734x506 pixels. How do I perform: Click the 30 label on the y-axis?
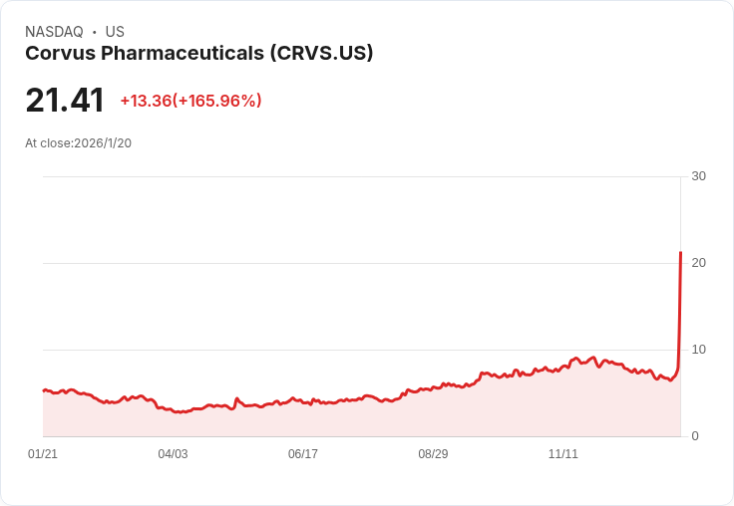tap(698, 176)
